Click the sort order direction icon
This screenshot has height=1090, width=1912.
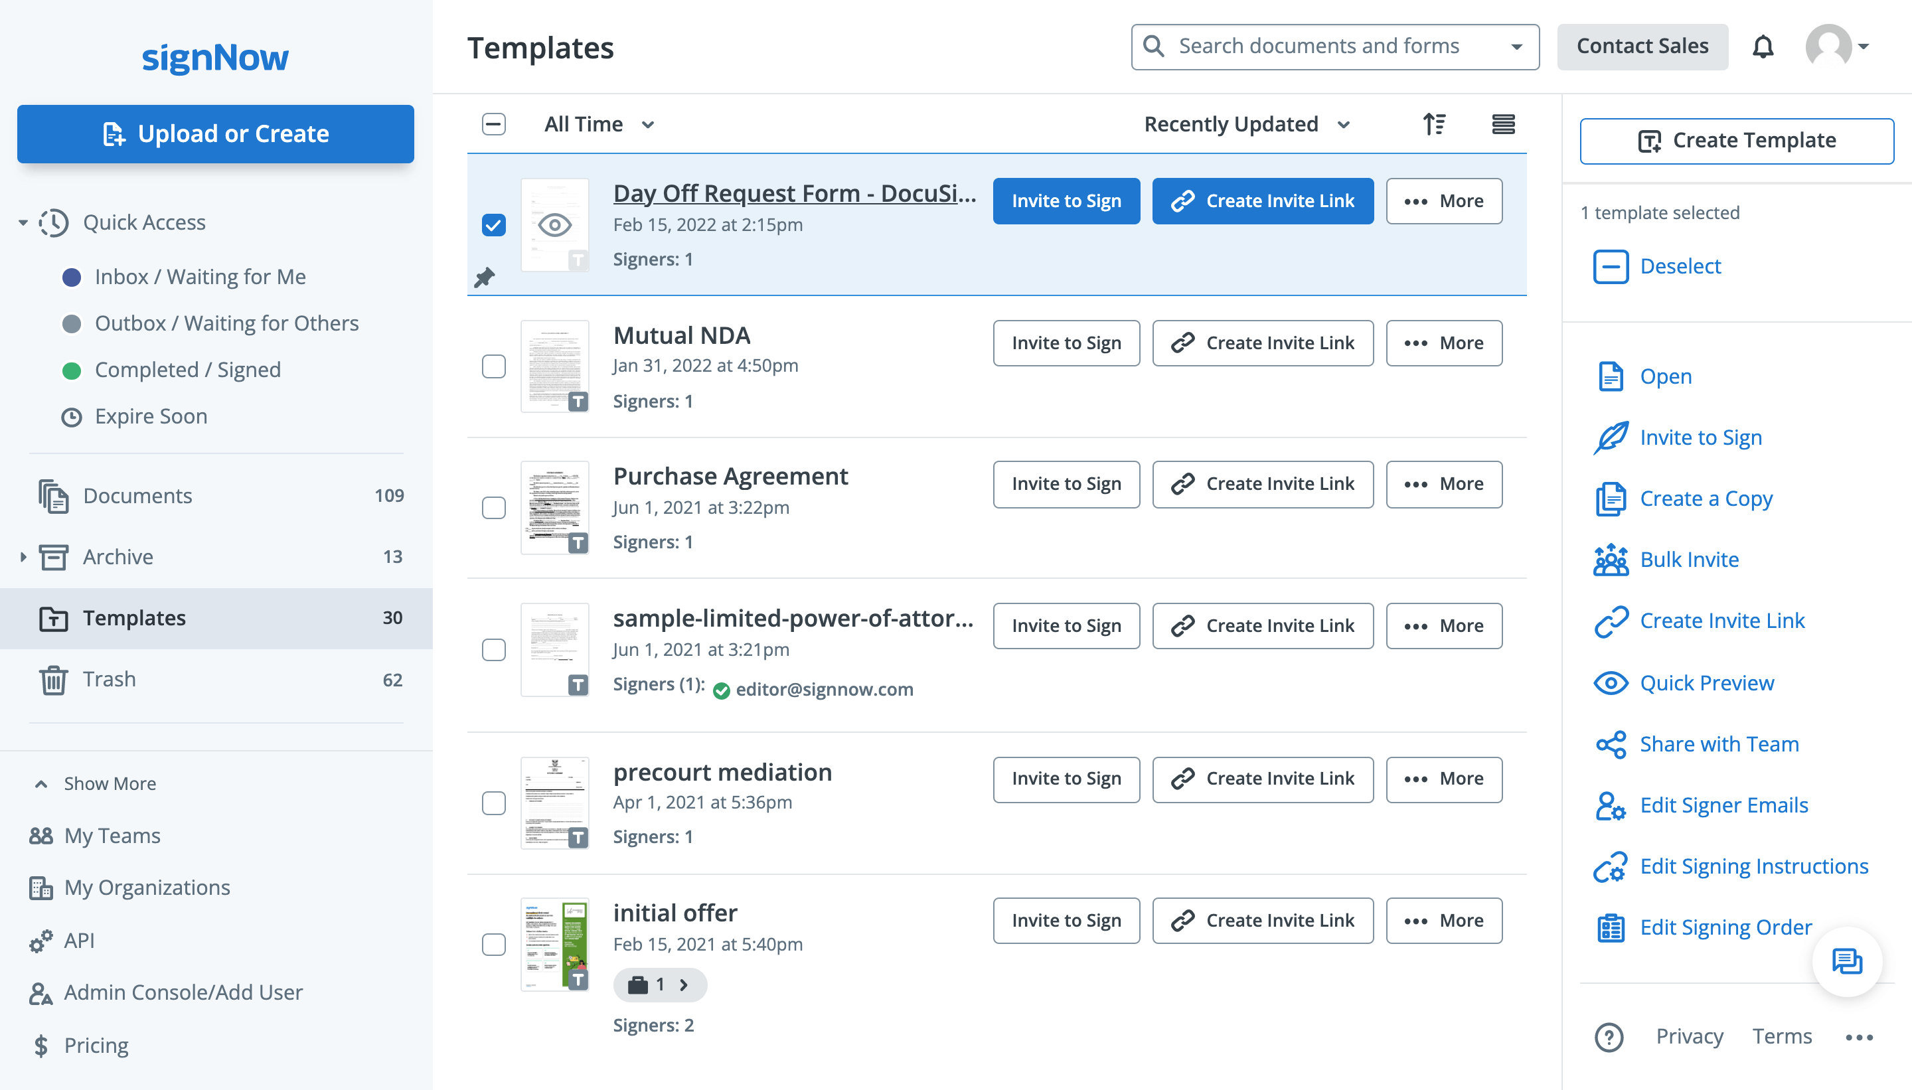click(1433, 124)
